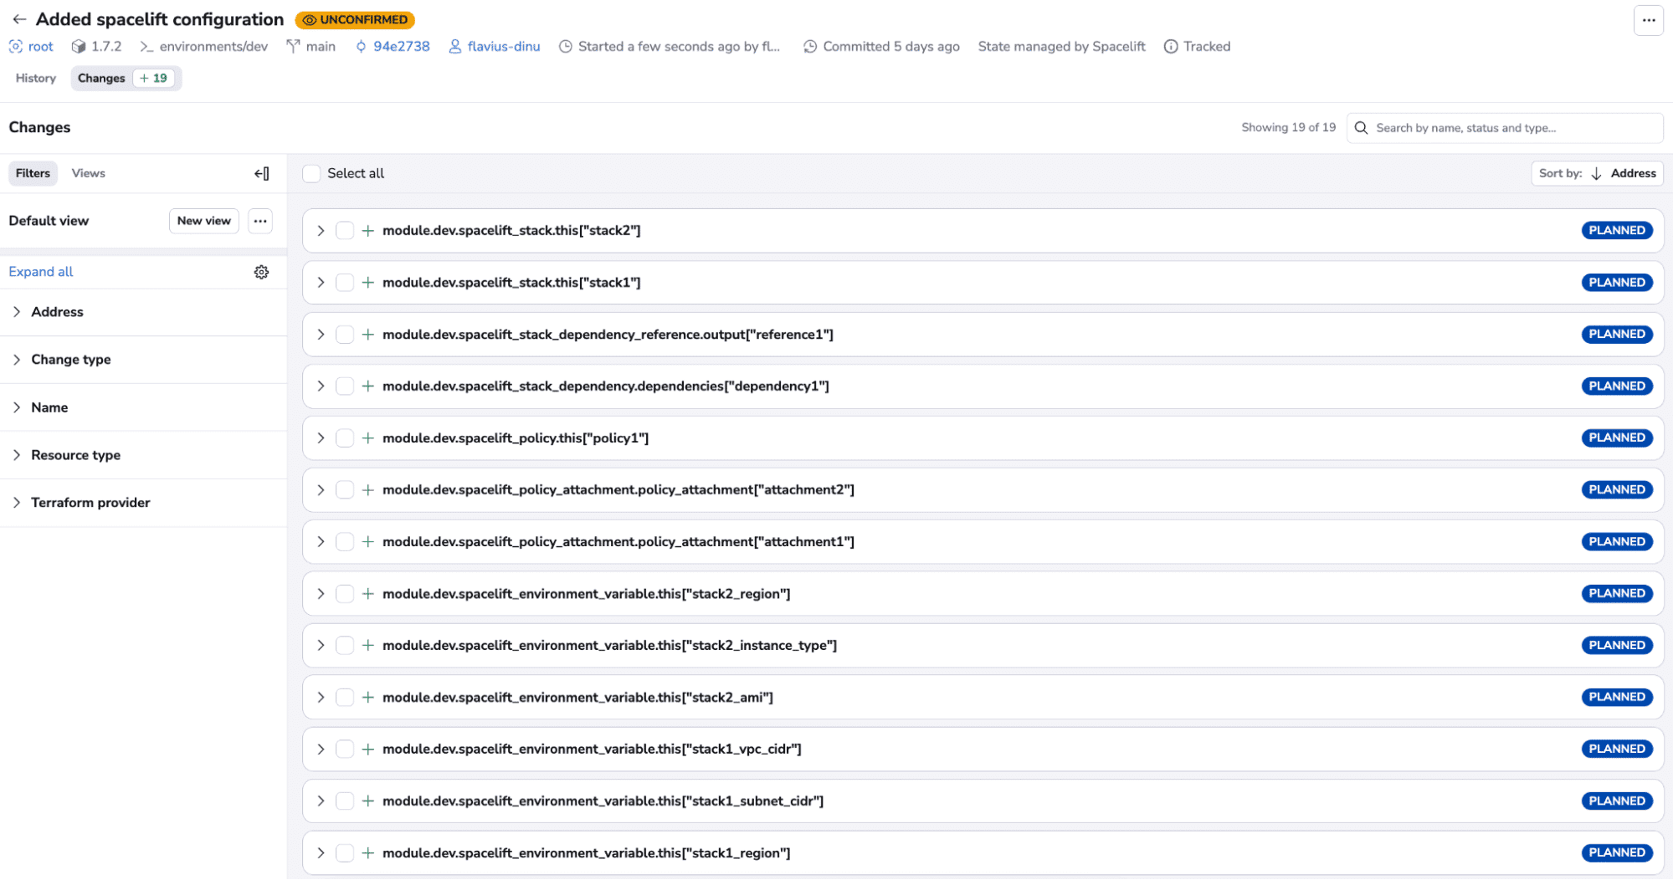Click the Terraform version cube icon 1.7.2
The width and height of the screenshot is (1673, 880).
click(x=79, y=47)
